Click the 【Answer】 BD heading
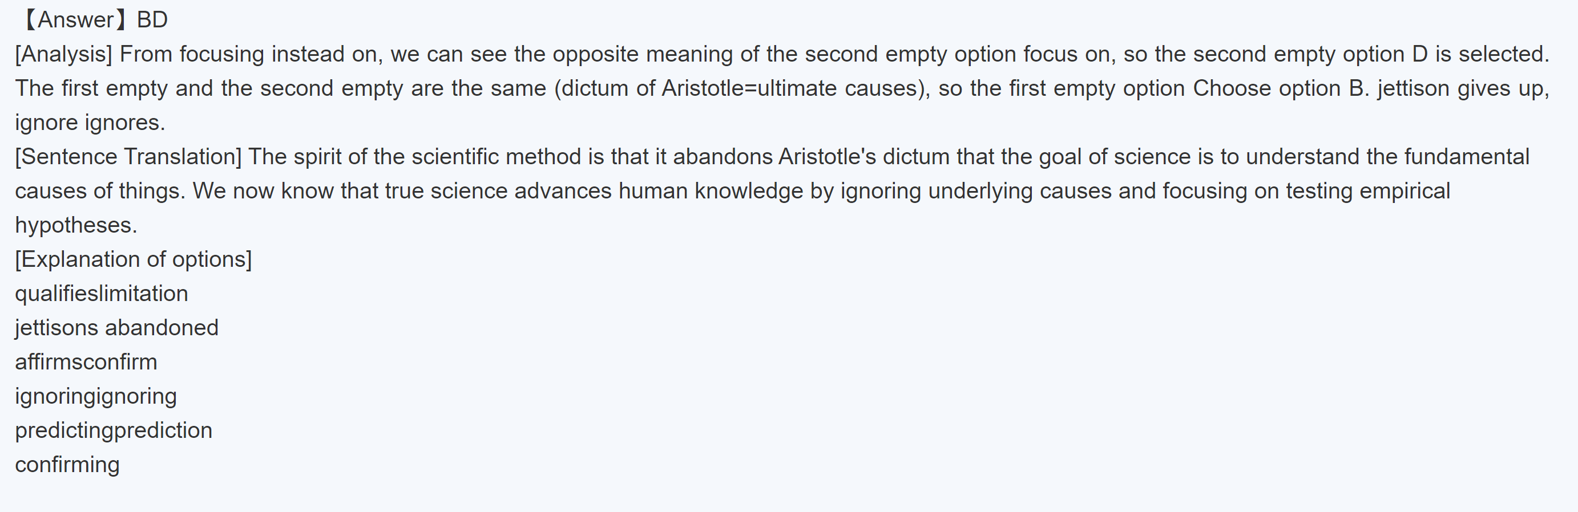 pos(93,20)
